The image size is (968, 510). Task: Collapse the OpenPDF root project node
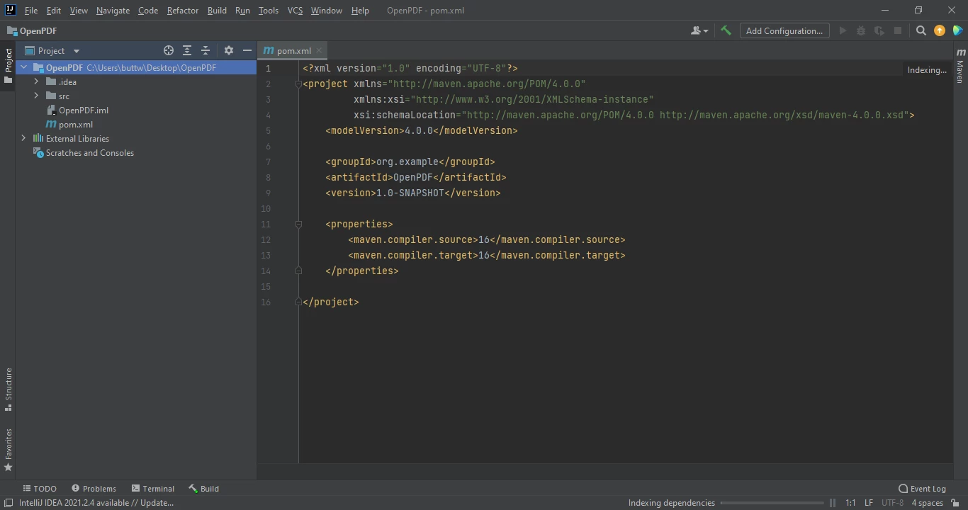pos(24,68)
